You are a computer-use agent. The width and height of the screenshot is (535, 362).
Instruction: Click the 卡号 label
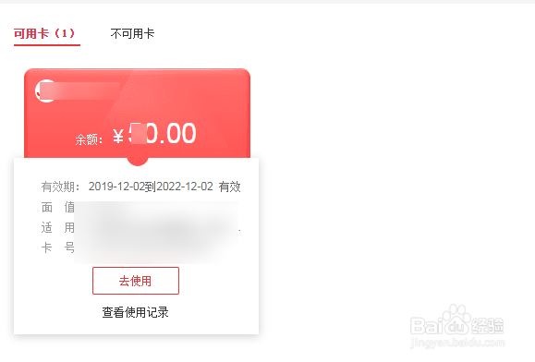(x=58, y=247)
